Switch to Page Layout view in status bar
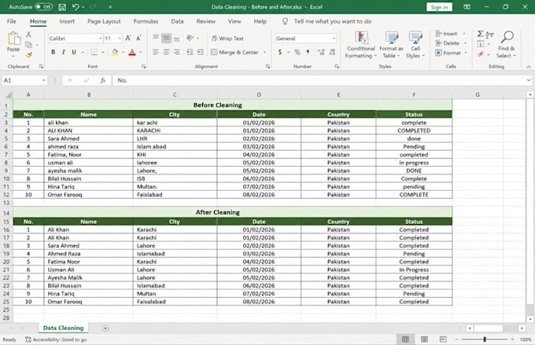The width and height of the screenshot is (535, 345). coord(424,339)
